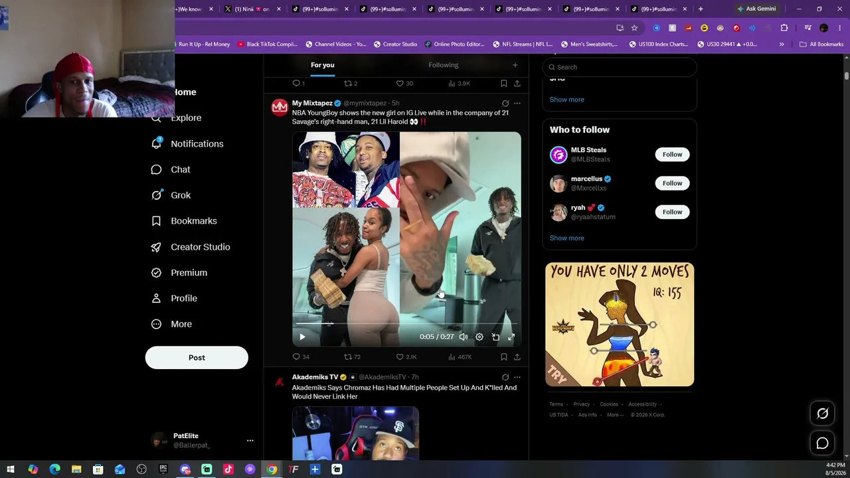The image size is (850, 478).
Task: Launch File Explorer from the taskbar
Action: (x=76, y=469)
